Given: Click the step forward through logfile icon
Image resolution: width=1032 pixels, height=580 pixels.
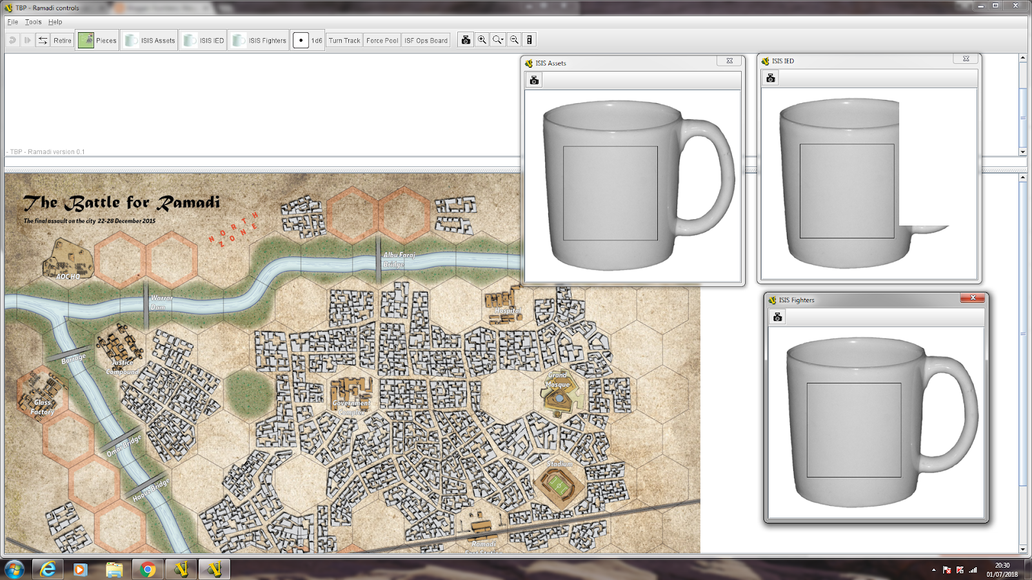Looking at the screenshot, I should 27,40.
